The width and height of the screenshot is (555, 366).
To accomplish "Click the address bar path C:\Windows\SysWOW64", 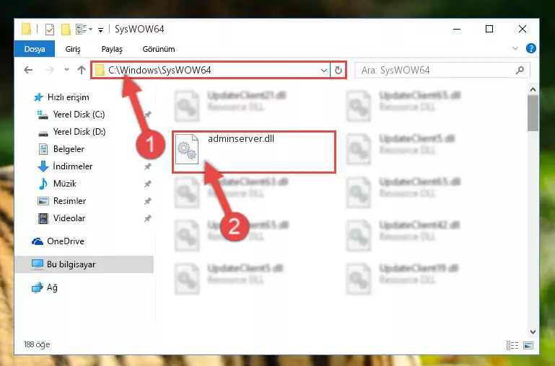I will pos(159,70).
